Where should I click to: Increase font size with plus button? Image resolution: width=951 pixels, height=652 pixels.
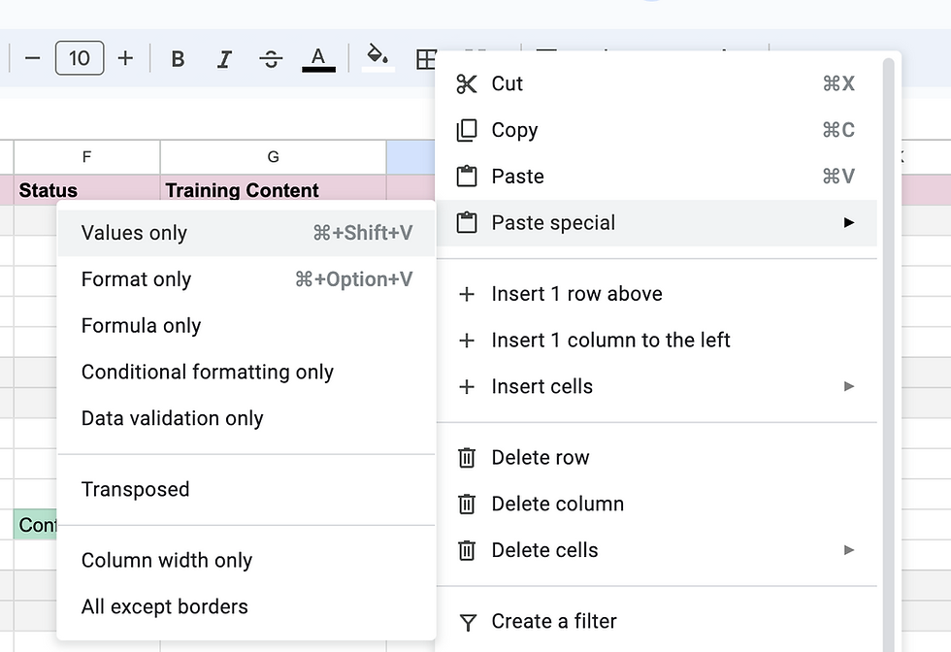point(125,58)
